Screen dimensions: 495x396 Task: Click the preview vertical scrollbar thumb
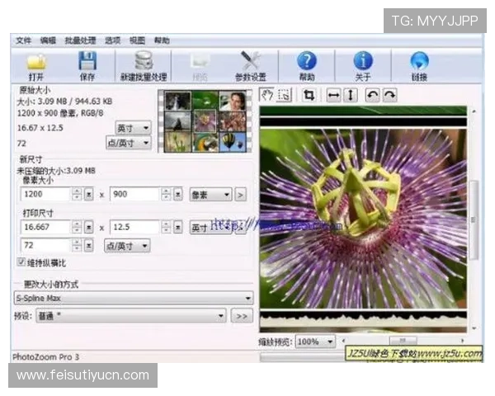pyautogui.click(x=473, y=219)
